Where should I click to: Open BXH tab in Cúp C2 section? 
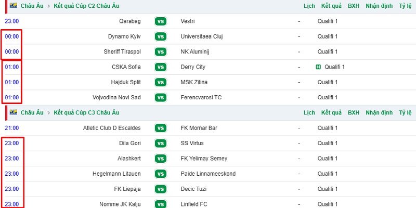click(x=354, y=6)
